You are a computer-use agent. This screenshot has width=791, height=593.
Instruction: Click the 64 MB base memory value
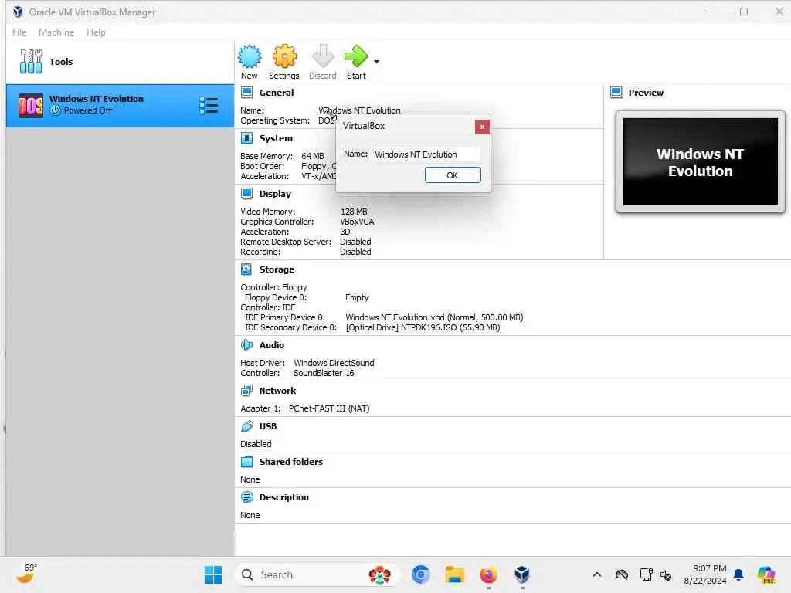point(313,156)
